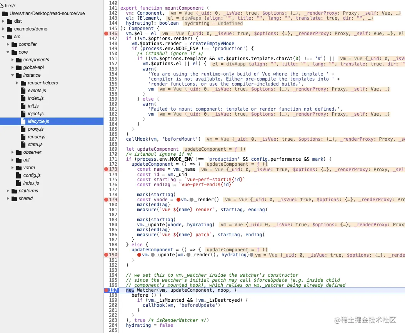The image size is (405, 333).
Task: Click the dist folder icon
Action: click(x=10, y=21)
